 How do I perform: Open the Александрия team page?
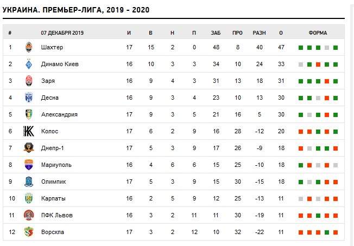pos(59,114)
